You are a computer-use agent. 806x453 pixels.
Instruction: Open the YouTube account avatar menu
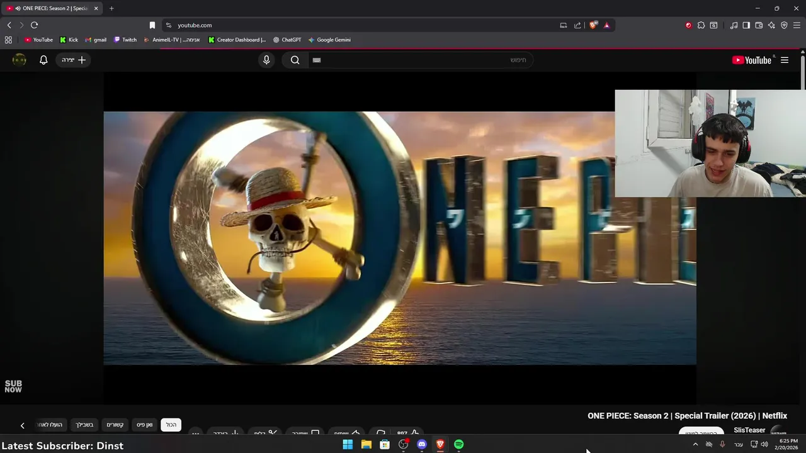coord(20,60)
